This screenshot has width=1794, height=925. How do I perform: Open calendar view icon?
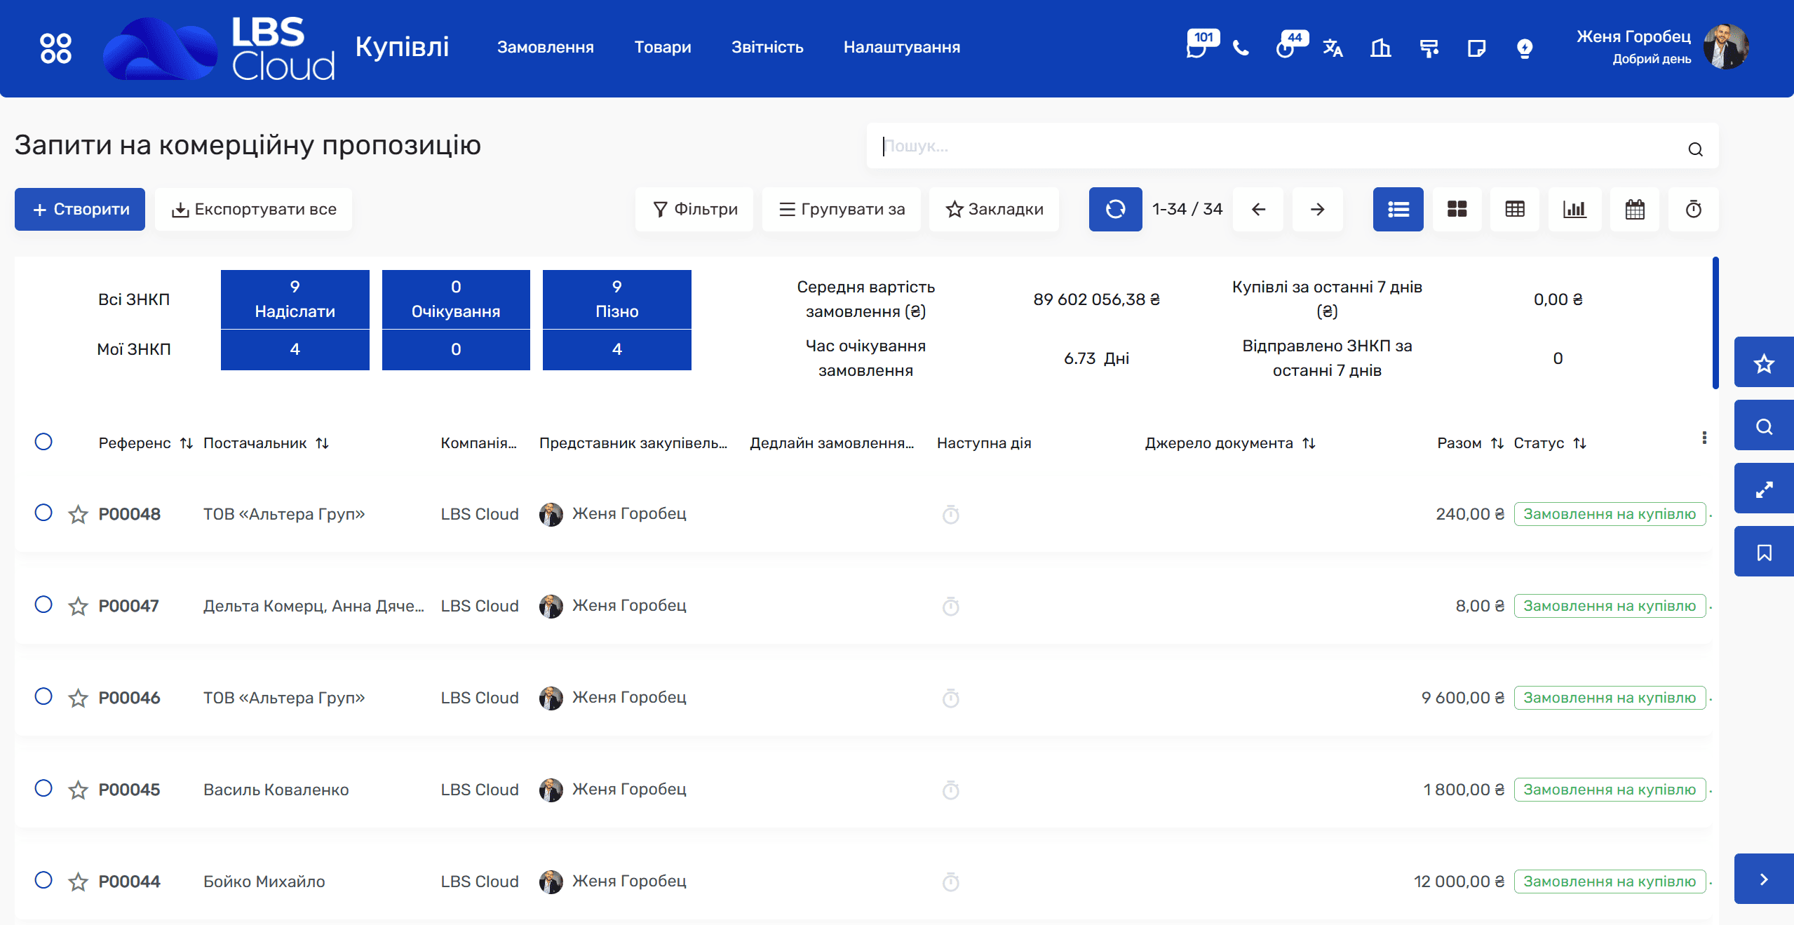(x=1635, y=209)
